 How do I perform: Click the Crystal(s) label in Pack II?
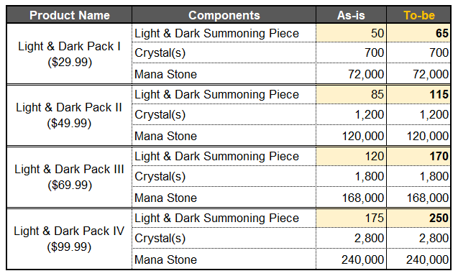[x=160, y=114]
